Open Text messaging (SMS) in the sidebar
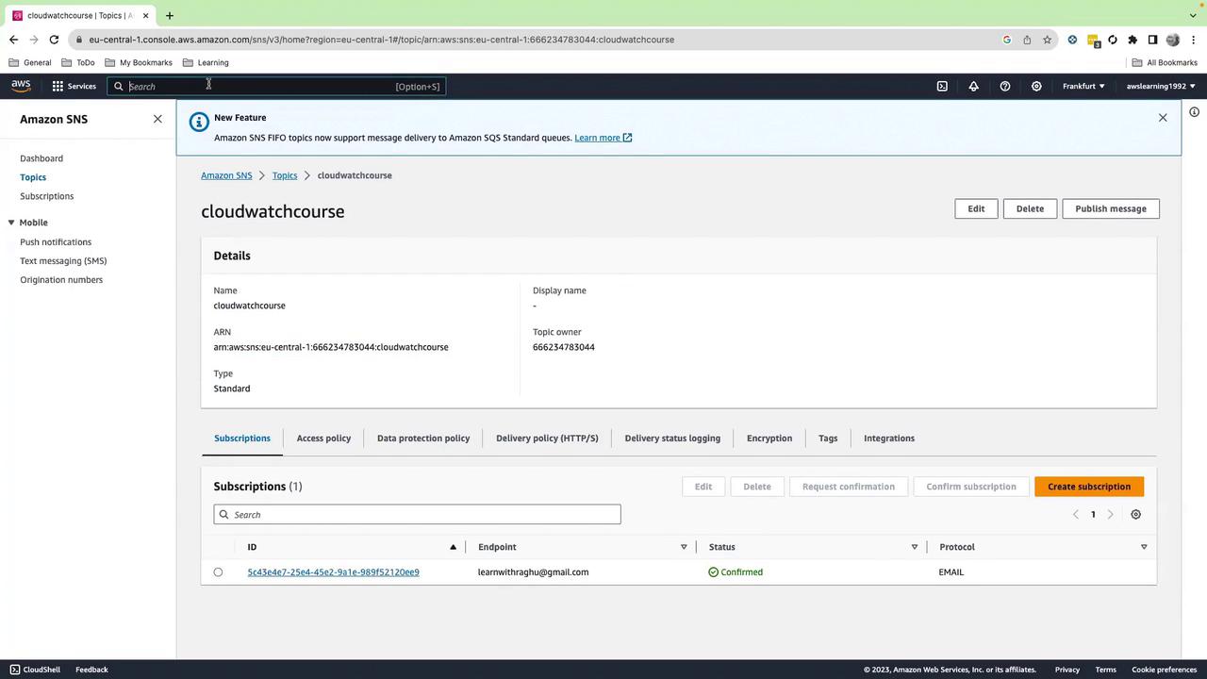This screenshot has height=679, width=1207. [63, 261]
